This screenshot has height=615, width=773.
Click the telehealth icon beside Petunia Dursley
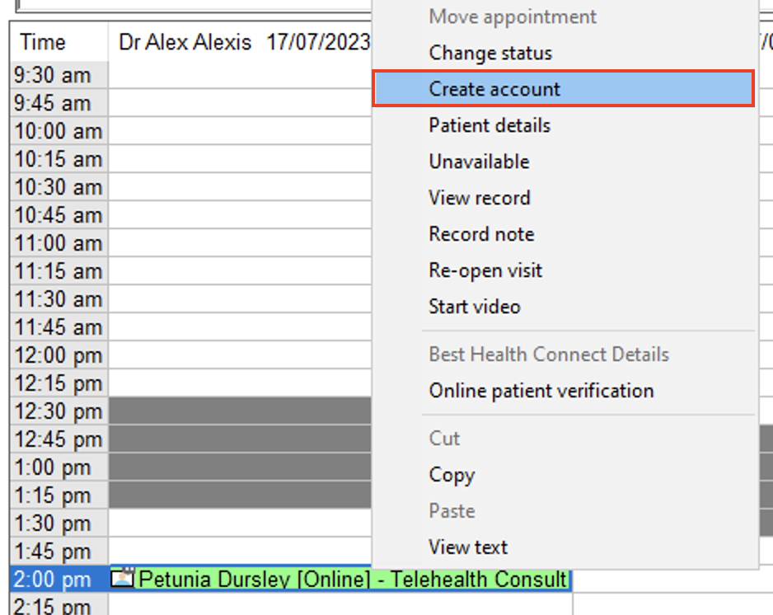[122, 580]
